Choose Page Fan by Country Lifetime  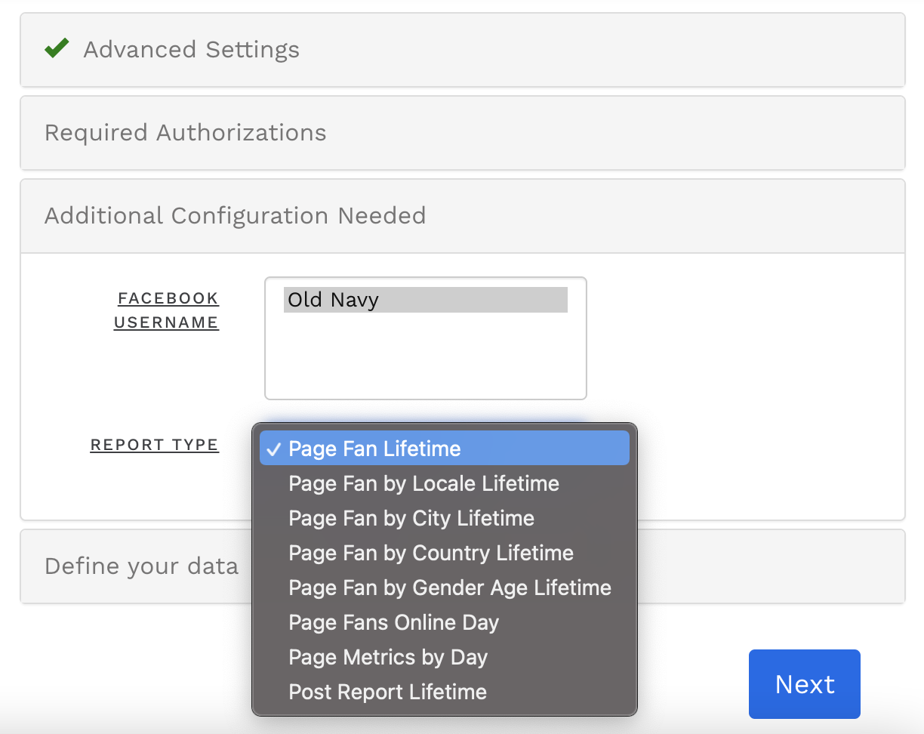(431, 553)
